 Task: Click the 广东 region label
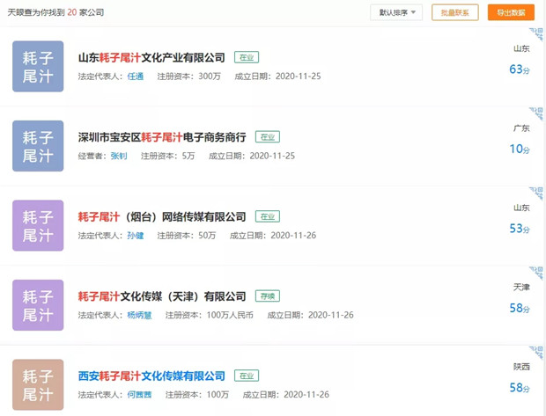pos(521,128)
